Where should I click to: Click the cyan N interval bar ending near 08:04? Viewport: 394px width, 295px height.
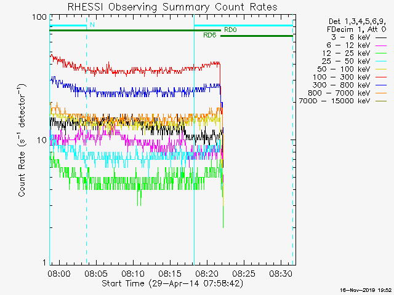tap(68, 26)
